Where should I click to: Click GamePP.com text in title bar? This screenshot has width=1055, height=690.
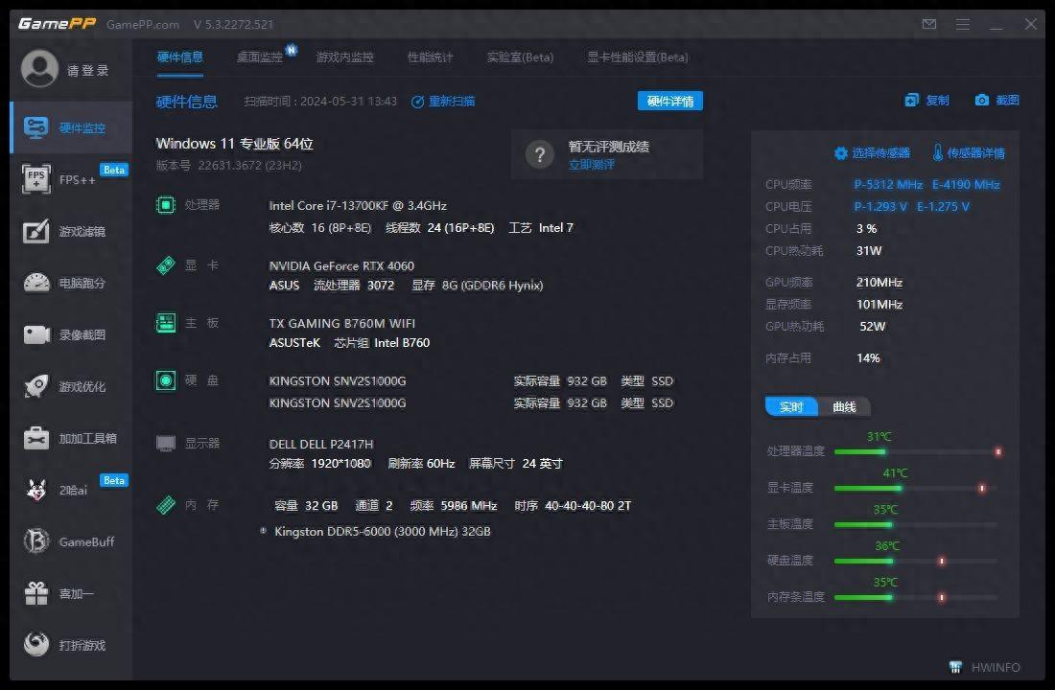click(x=143, y=25)
